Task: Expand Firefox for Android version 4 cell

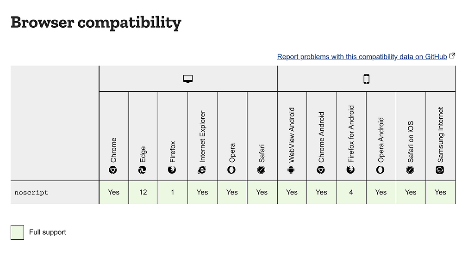Action: pos(351,192)
